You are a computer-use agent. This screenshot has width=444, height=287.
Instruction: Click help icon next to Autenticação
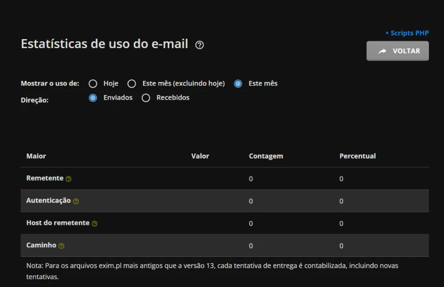[76, 201]
